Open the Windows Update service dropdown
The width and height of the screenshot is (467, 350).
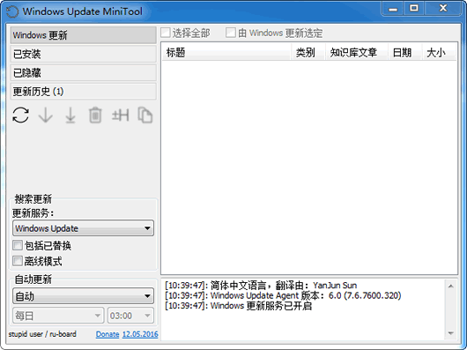[84, 228]
